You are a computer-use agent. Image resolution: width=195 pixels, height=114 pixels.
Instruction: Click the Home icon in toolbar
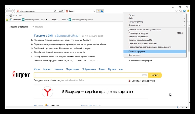pyautogui.click(x=177, y=11)
